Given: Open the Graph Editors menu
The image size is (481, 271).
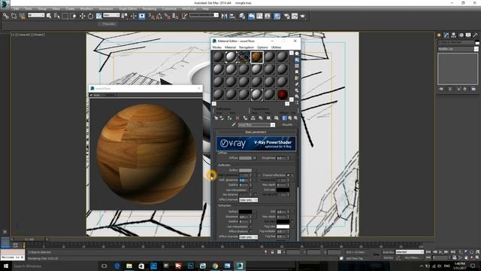Looking at the screenshot, I should point(128,9).
